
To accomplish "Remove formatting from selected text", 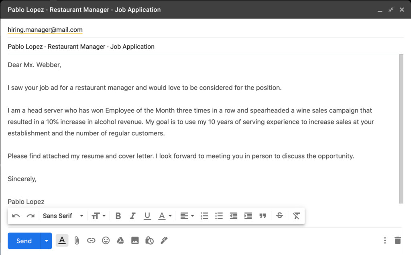I will point(296,216).
